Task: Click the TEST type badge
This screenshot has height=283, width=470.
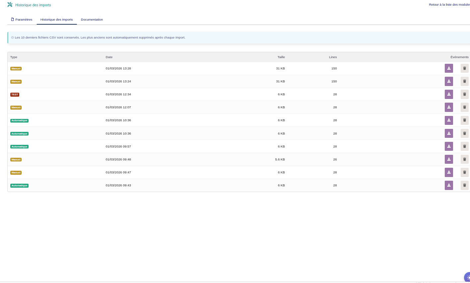Action: click(x=15, y=95)
